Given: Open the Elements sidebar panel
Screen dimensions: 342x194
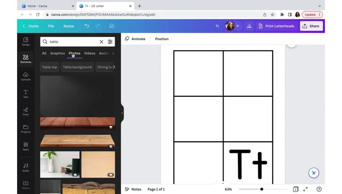Looking at the screenshot, I should (x=25, y=59).
